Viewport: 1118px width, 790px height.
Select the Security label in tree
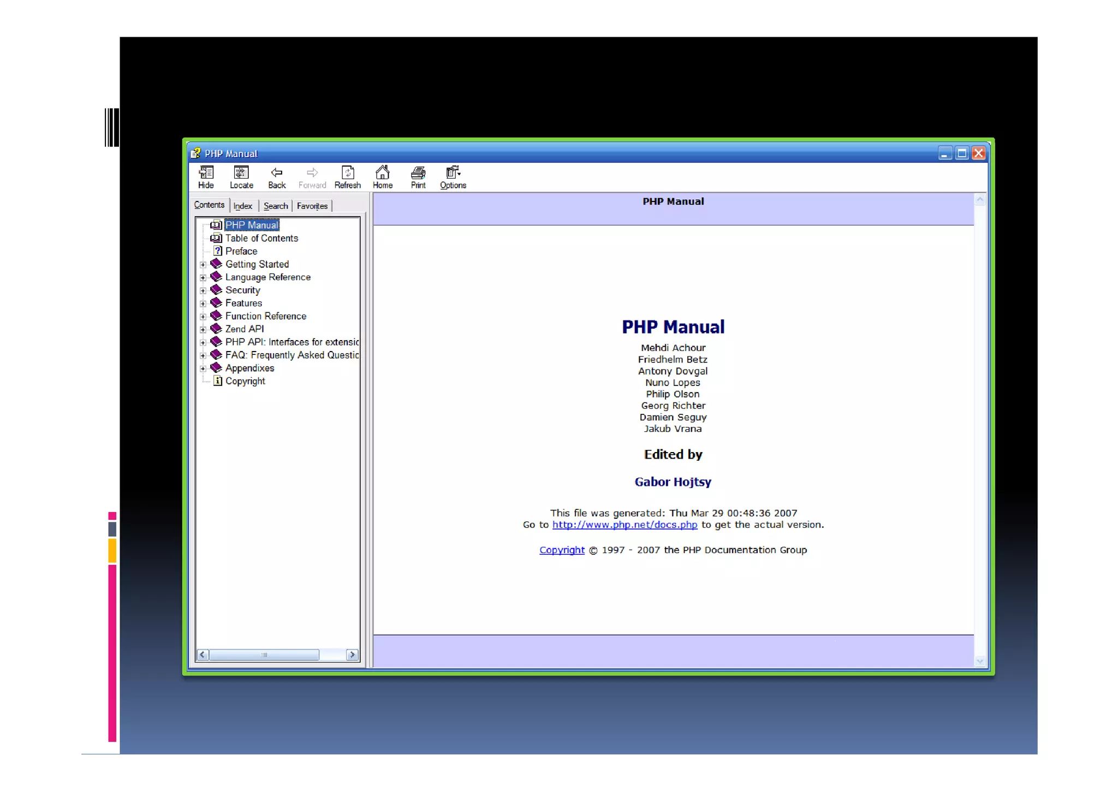[x=243, y=290]
